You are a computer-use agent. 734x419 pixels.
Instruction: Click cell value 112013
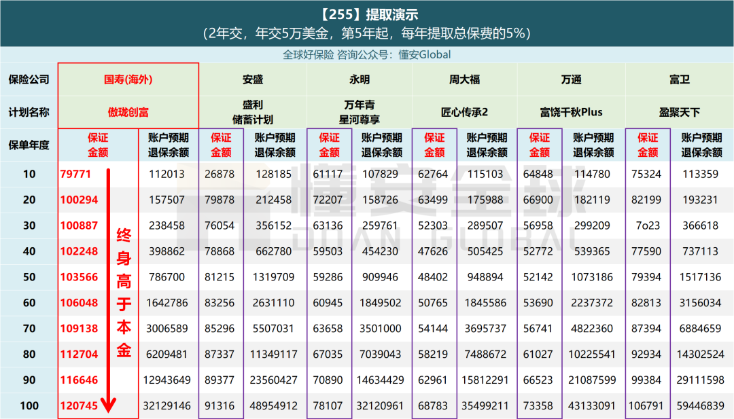click(x=167, y=175)
